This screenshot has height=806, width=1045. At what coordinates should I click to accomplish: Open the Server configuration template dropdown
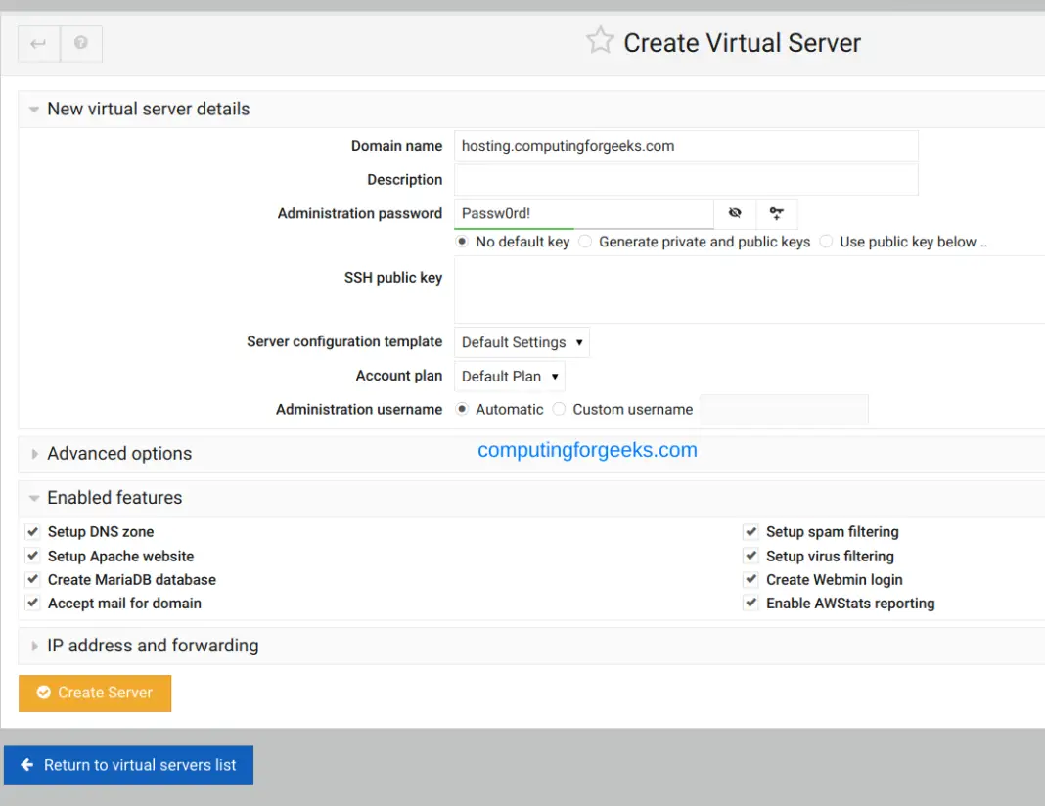point(522,342)
